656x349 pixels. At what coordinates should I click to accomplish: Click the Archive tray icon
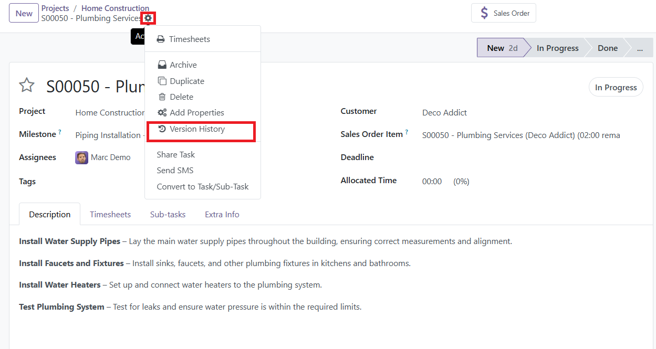162,65
